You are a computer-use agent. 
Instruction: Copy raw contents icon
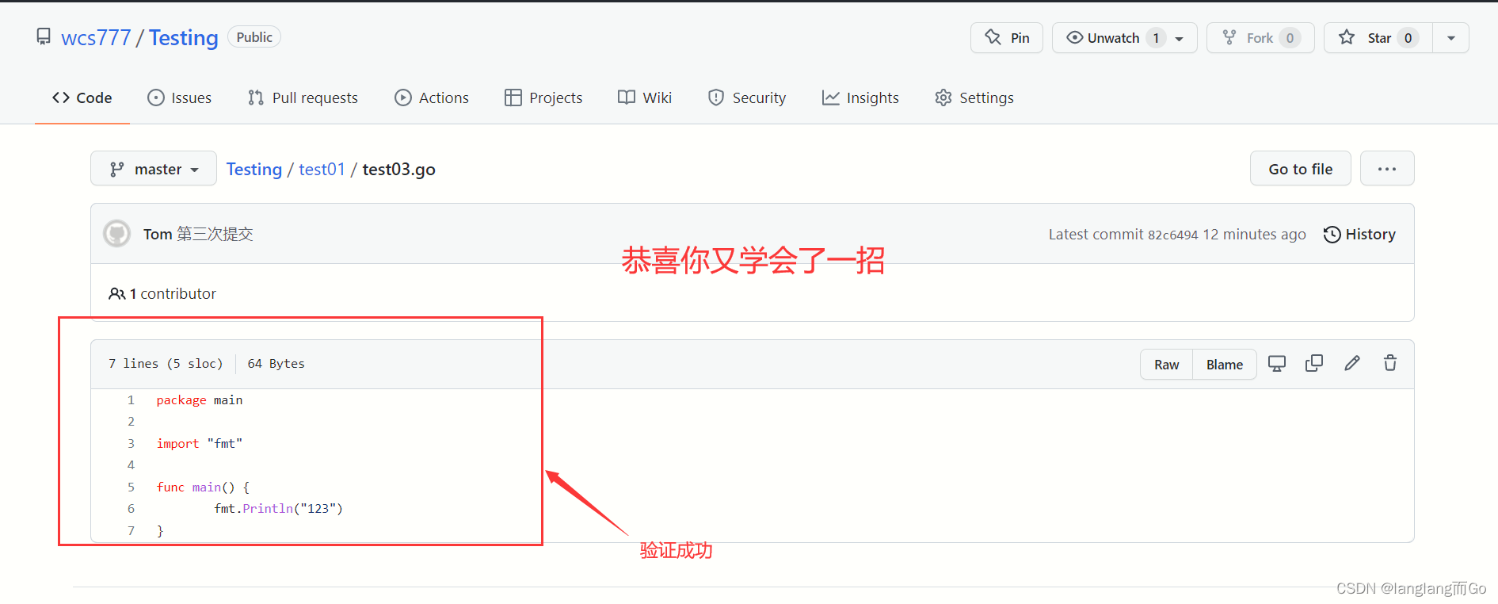pyautogui.click(x=1314, y=363)
